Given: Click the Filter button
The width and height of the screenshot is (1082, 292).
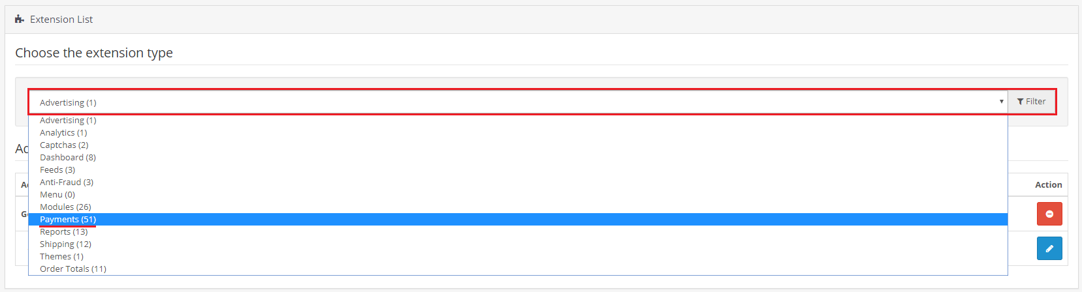Looking at the screenshot, I should (1031, 102).
